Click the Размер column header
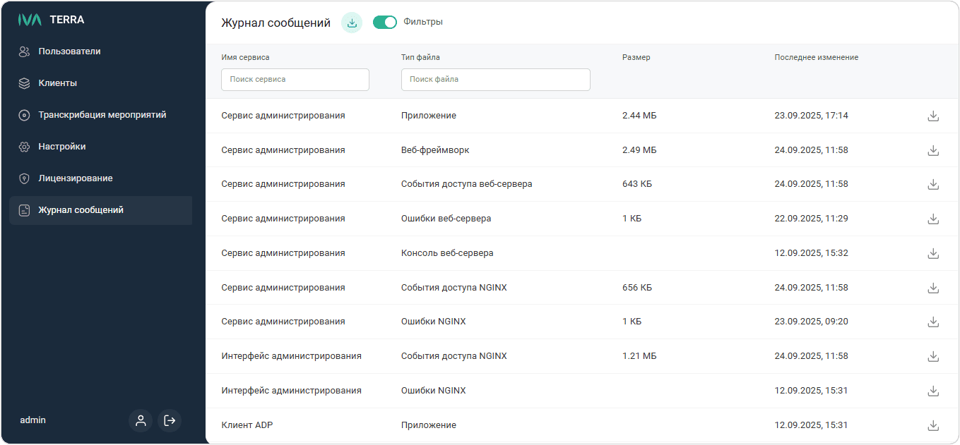The image size is (960, 445). (x=636, y=57)
